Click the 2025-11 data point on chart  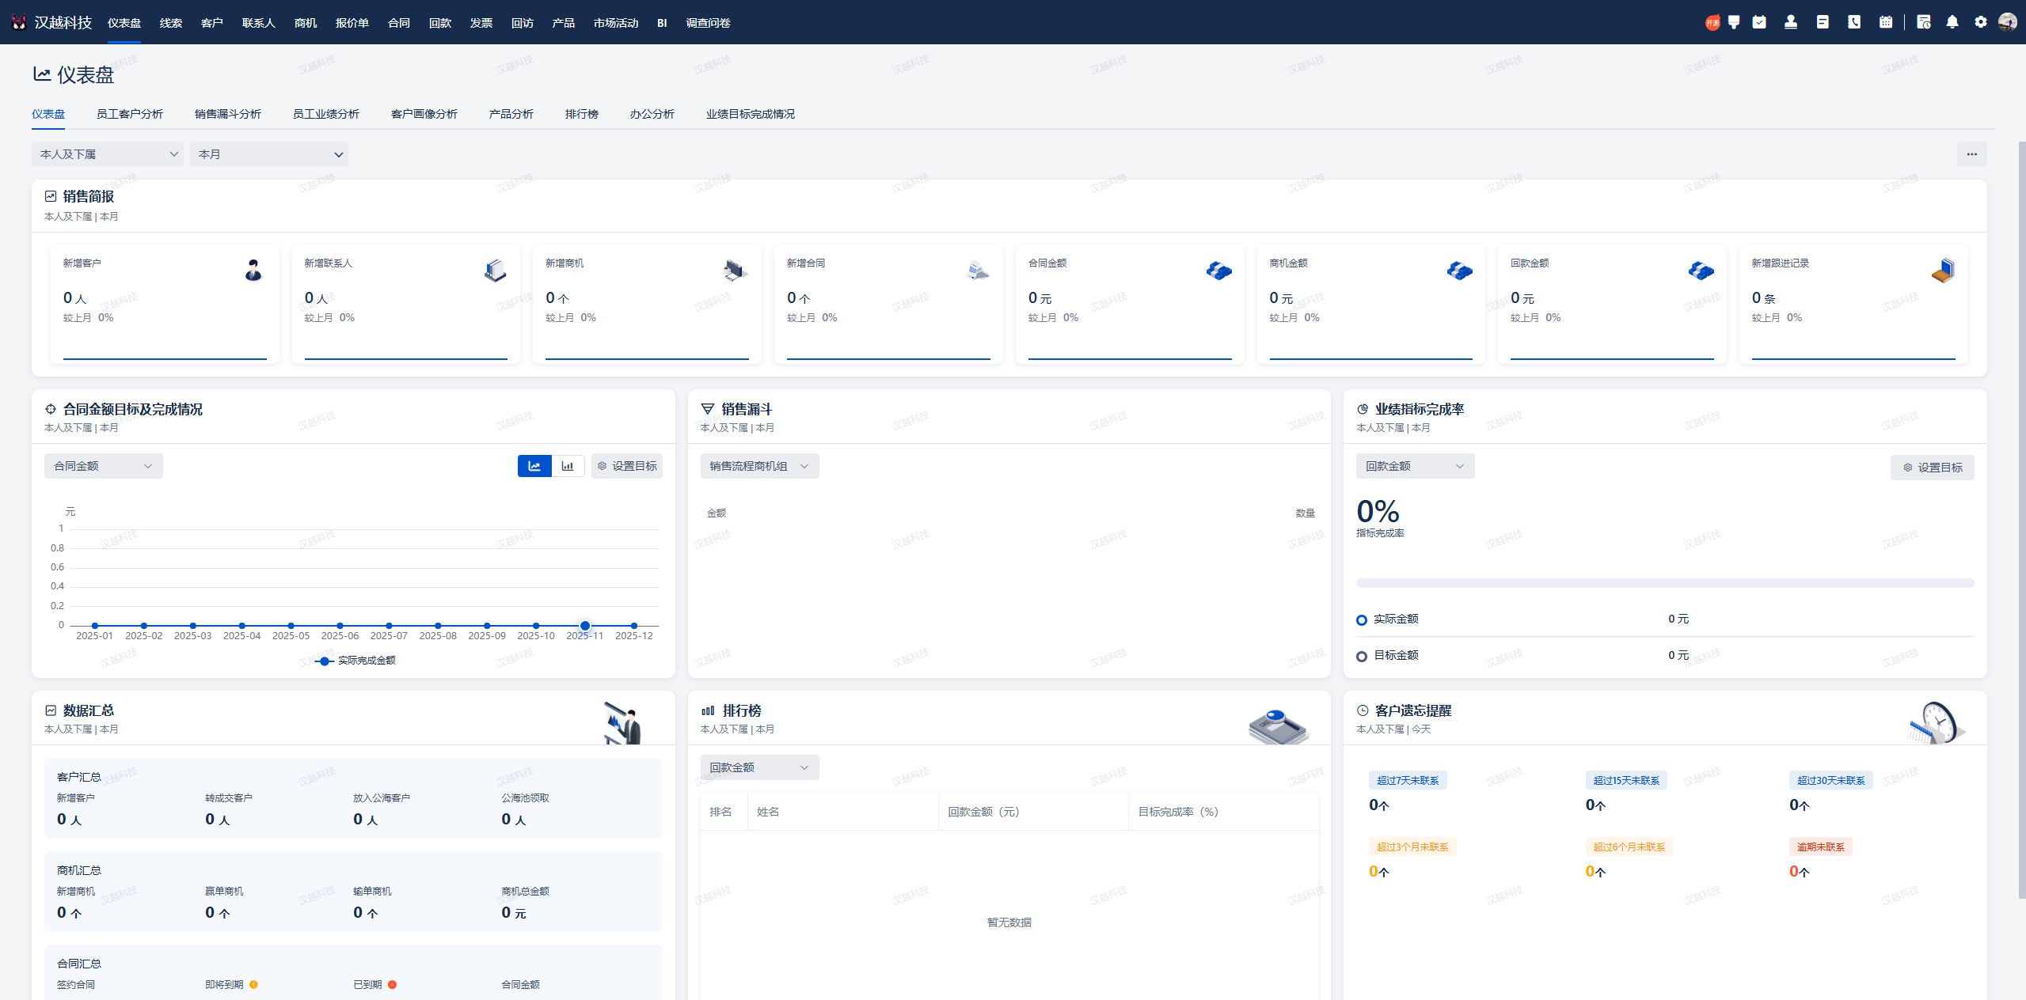coord(585,626)
